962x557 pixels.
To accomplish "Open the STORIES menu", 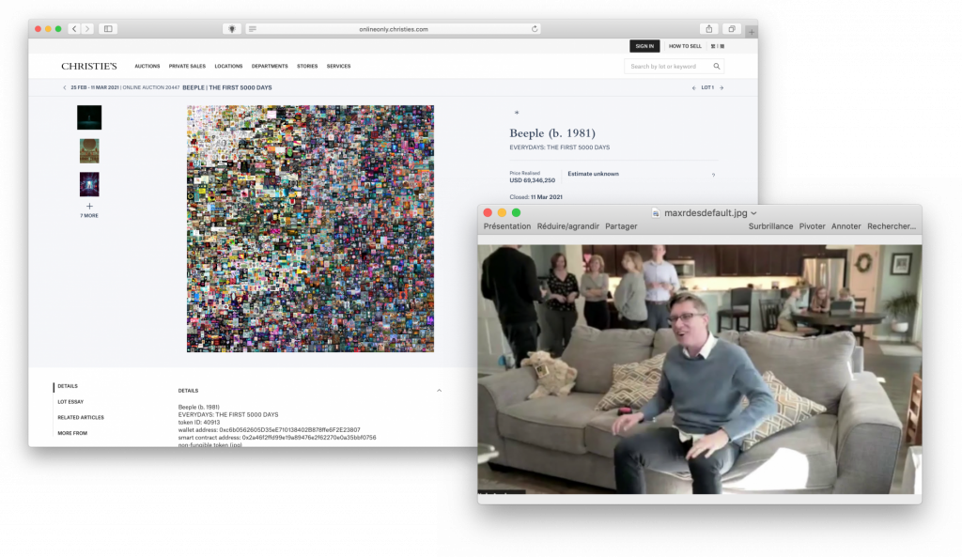I will click(307, 67).
